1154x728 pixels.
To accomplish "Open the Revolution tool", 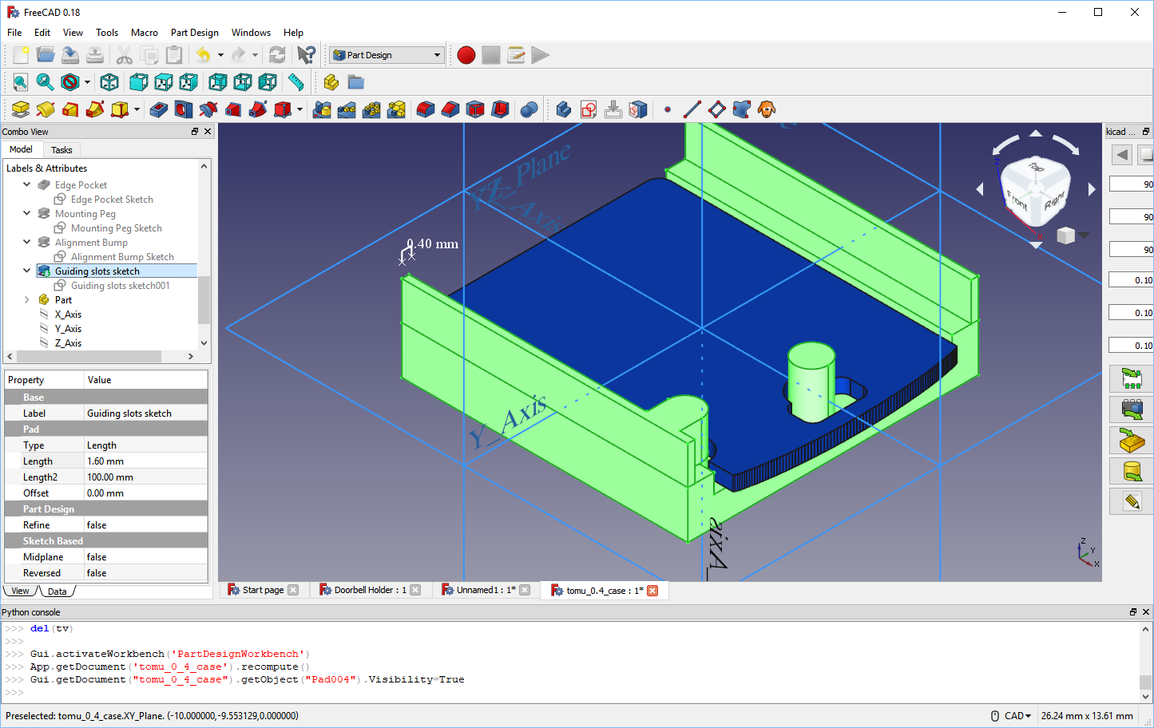I will pyautogui.click(x=46, y=109).
